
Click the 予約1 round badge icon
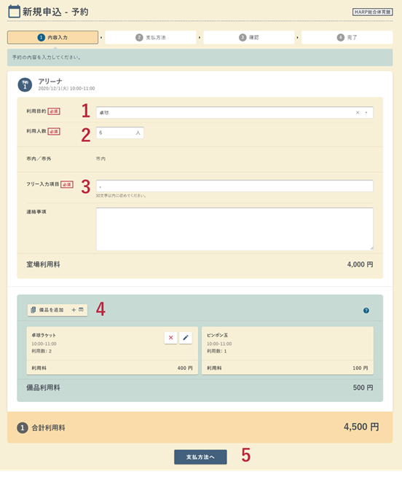point(25,84)
